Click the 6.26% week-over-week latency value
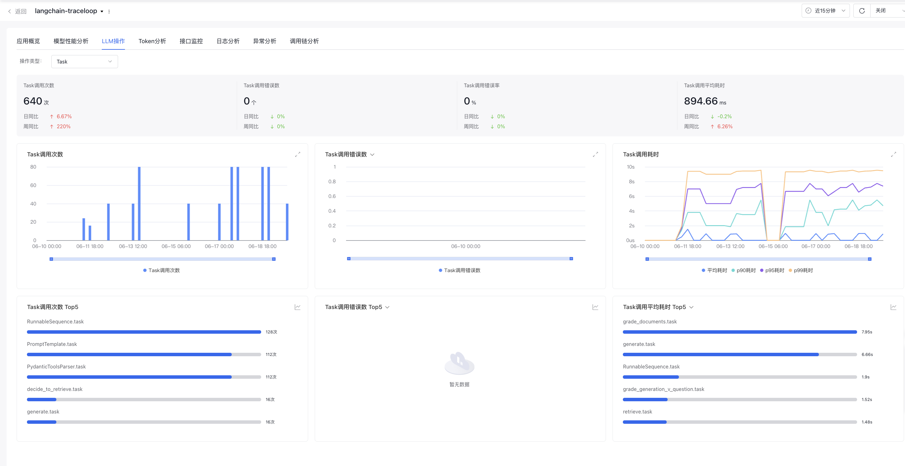Screen dimensions: 905x466 (725, 126)
